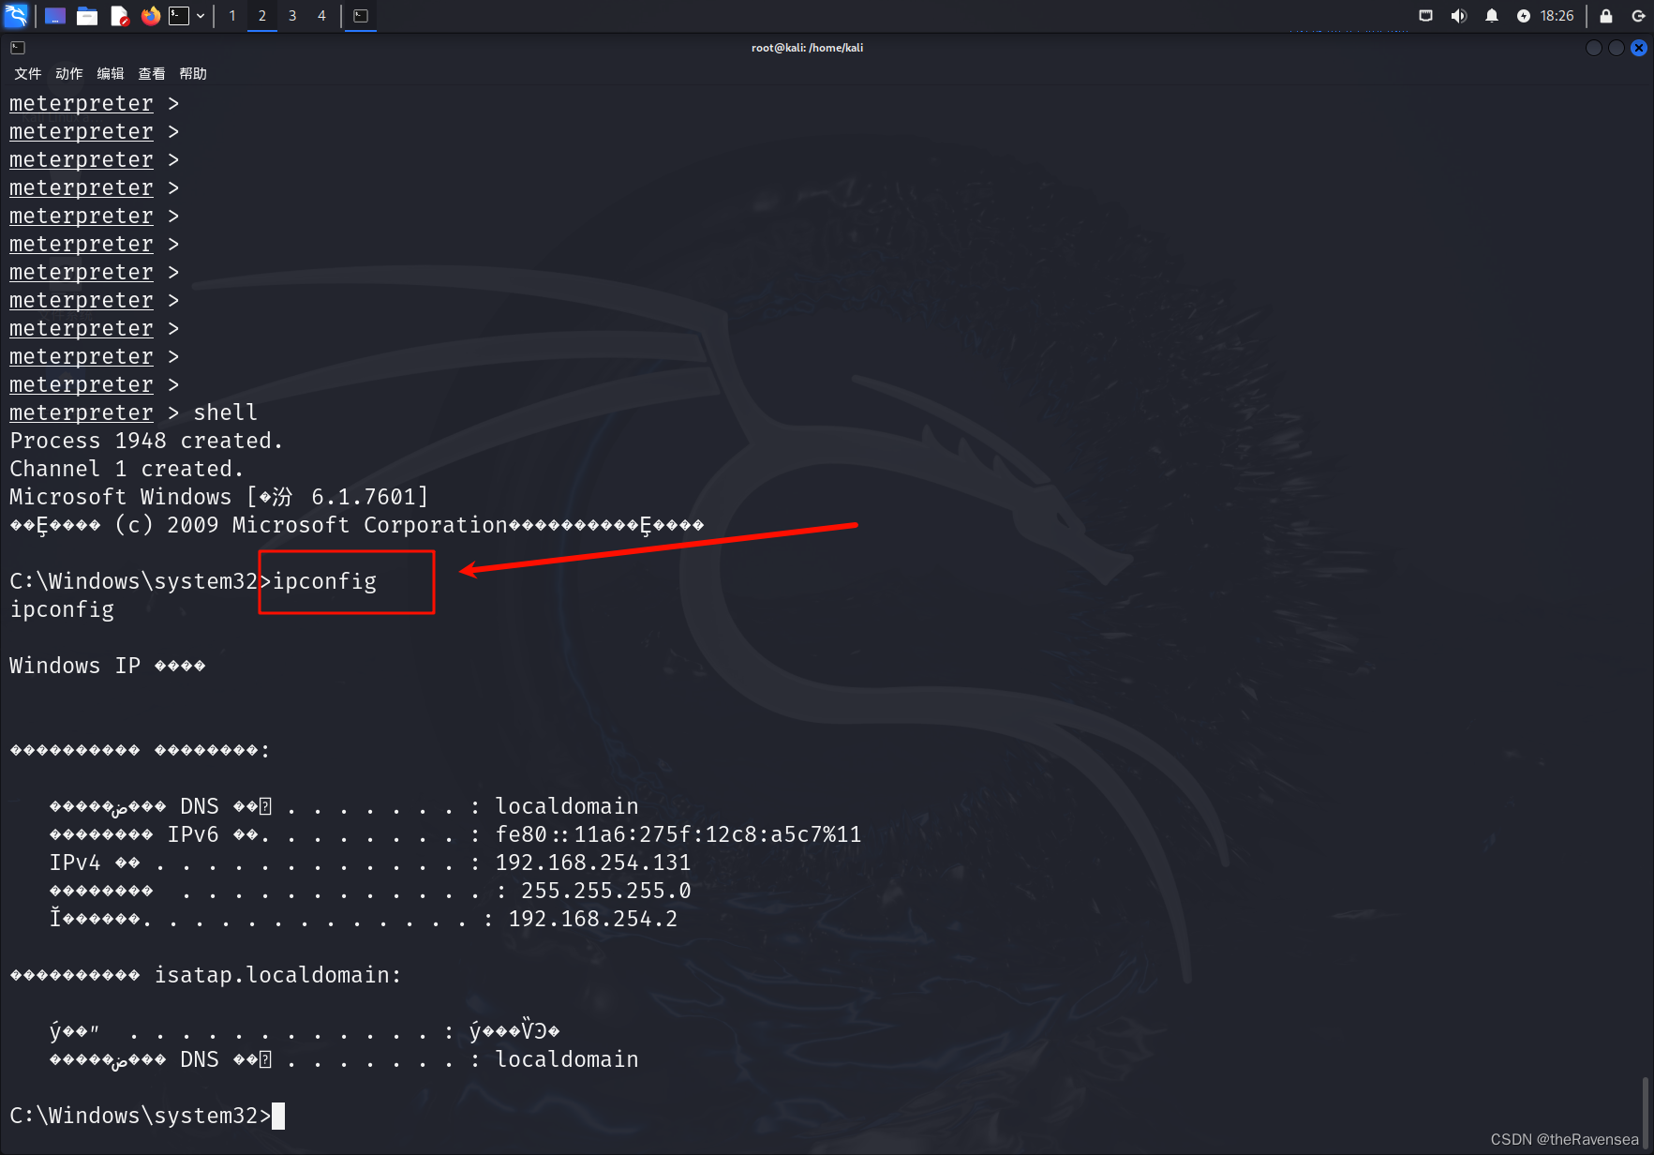The image size is (1654, 1155).
Task: Launch Firefox from the top panel
Action: coord(151,16)
